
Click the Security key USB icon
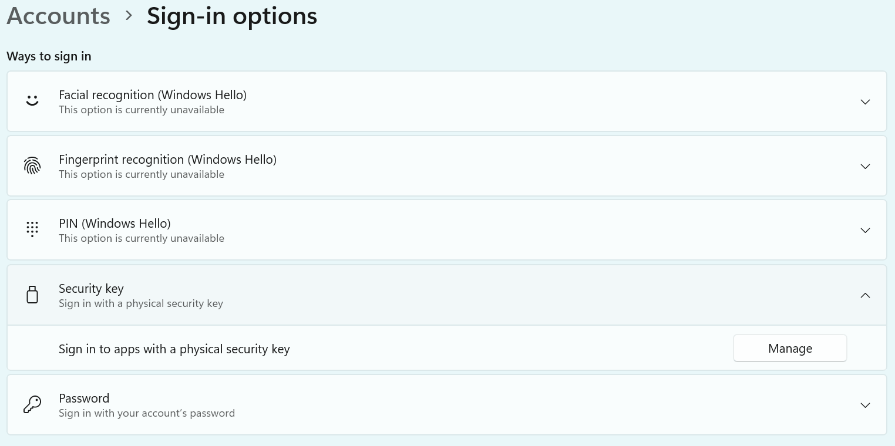[32, 295]
